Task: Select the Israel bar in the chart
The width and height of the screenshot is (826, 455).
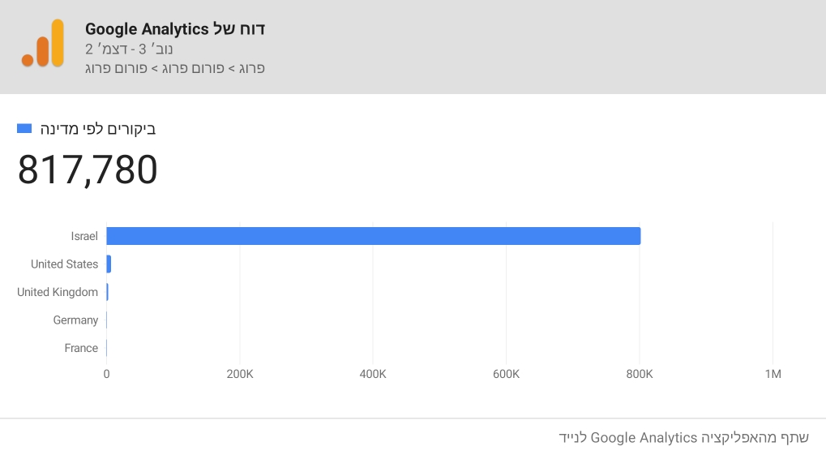Action: coord(373,236)
